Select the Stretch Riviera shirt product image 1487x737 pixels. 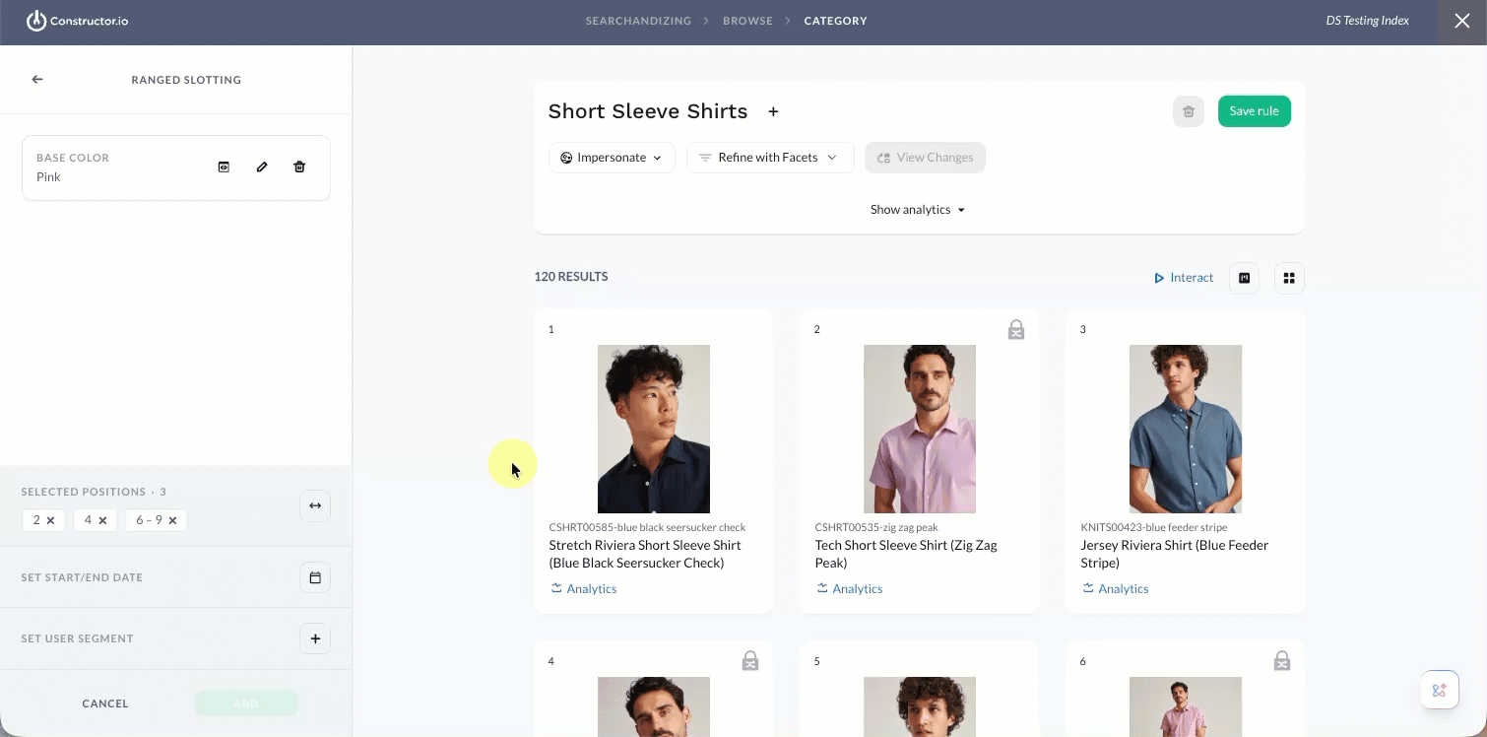(654, 429)
